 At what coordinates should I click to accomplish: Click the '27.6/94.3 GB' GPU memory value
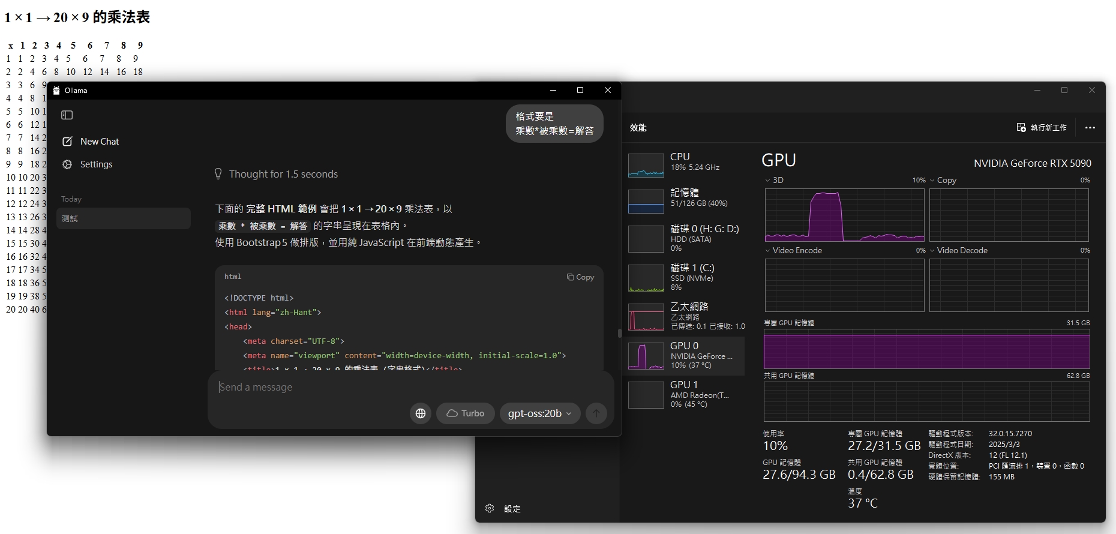(799, 475)
